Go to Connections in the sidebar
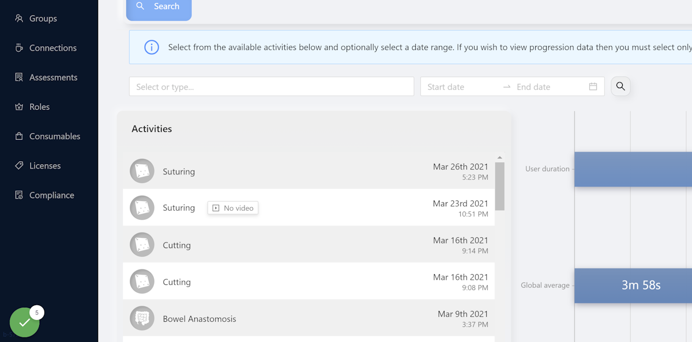The image size is (692, 342). (53, 48)
